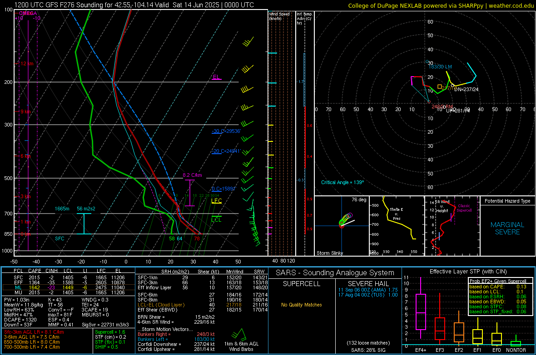
Task: Click the DCAPE = 1320 value
Action: [20, 320]
